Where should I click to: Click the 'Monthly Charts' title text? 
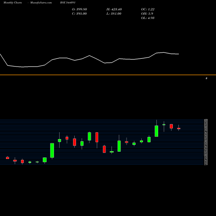tap(13, 3)
